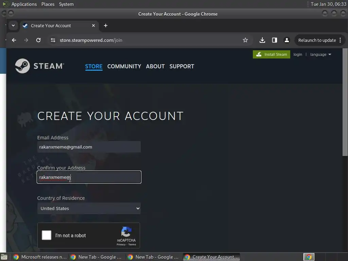Click the Chrome workspace switcher icon
The width and height of the screenshot is (348, 261).
(x=309, y=257)
